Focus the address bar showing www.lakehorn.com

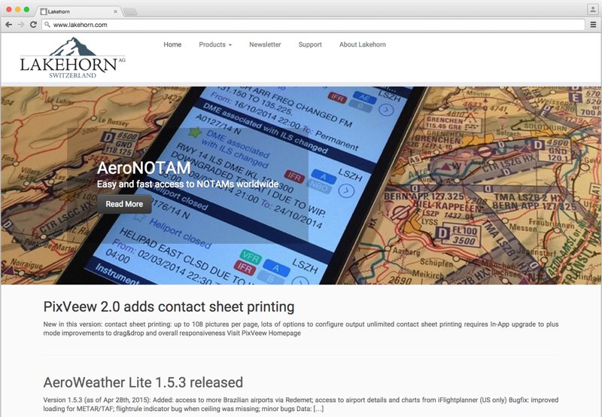313,25
